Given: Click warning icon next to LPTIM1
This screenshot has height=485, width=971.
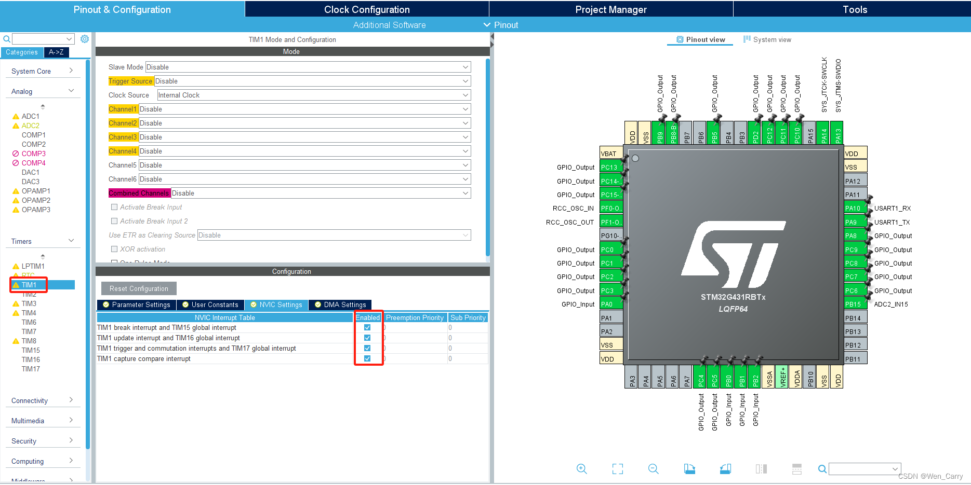Looking at the screenshot, I should (16, 267).
